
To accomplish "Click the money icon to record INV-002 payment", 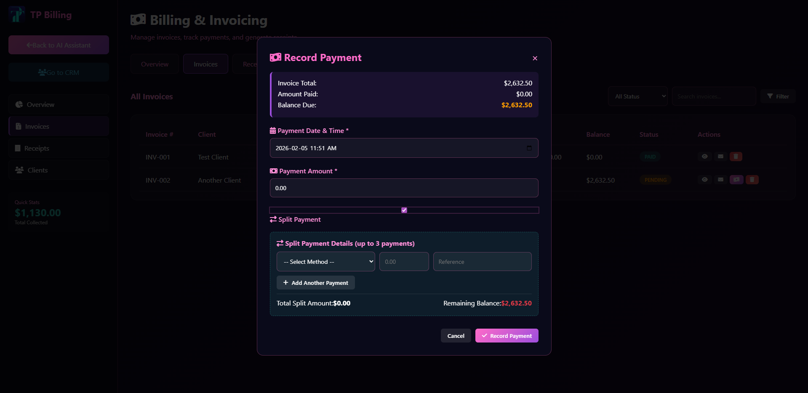I will 736,180.
